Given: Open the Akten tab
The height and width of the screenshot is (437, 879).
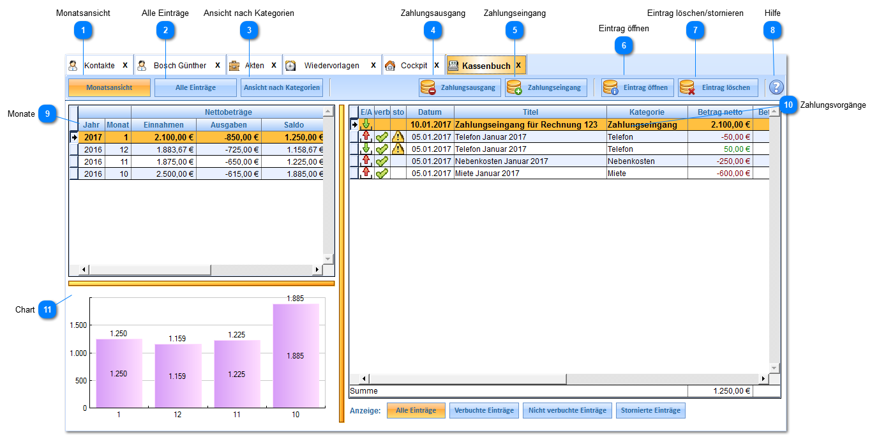Looking at the screenshot, I should click(x=255, y=65).
